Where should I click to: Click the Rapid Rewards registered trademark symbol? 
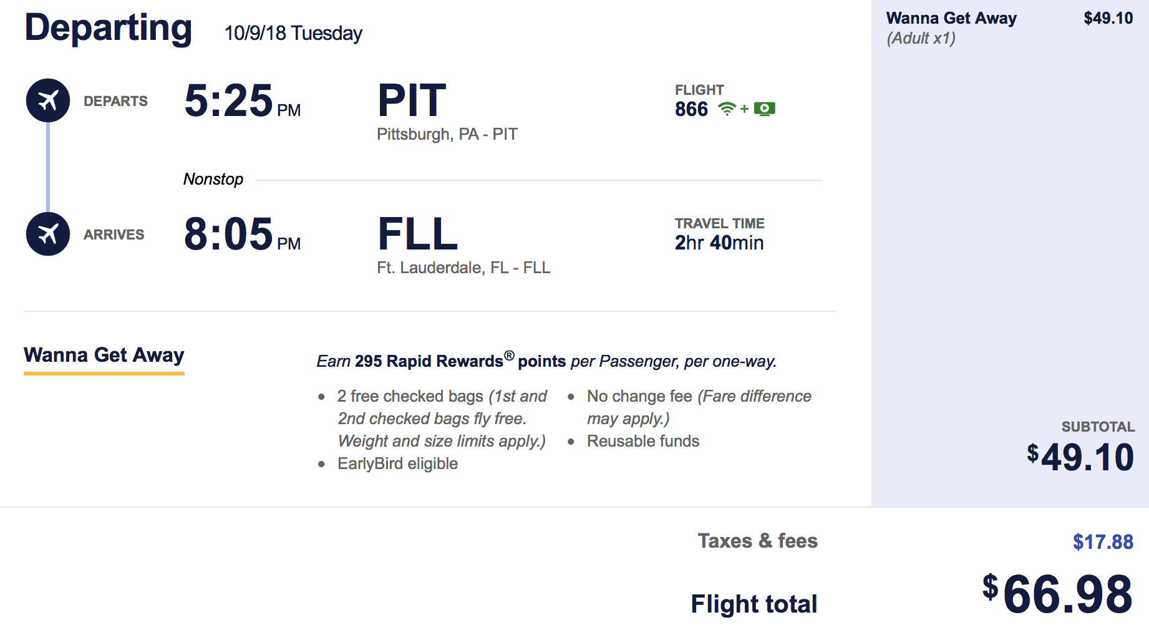(510, 356)
